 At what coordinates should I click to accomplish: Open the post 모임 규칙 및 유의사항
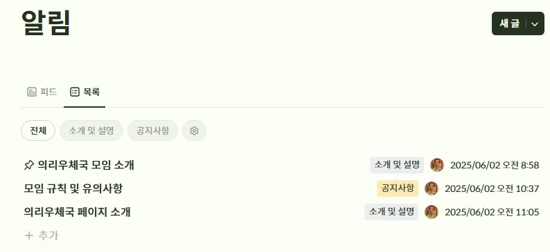pyautogui.click(x=73, y=188)
